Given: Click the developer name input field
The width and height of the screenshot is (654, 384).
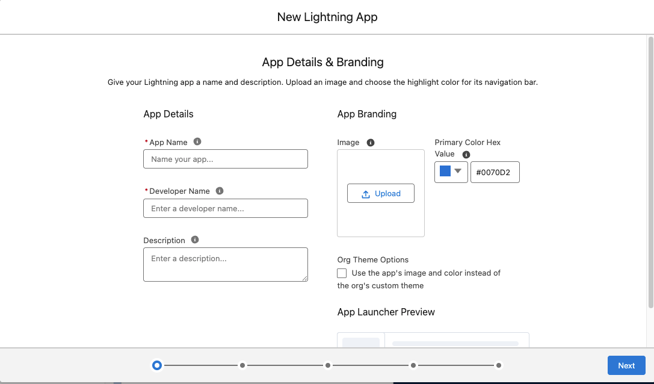Looking at the screenshot, I should [x=225, y=208].
